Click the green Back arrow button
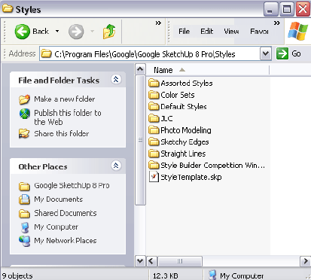This screenshot has height=280, width=311. (23, 32)
